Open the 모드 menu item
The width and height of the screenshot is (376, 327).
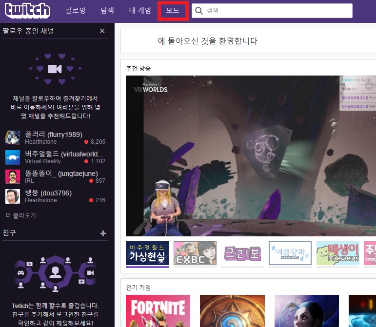pyautogui.click(x=173, y=10)
